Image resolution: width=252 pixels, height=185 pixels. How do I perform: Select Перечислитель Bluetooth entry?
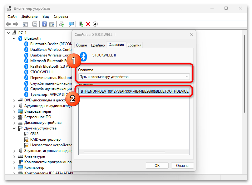51,78
